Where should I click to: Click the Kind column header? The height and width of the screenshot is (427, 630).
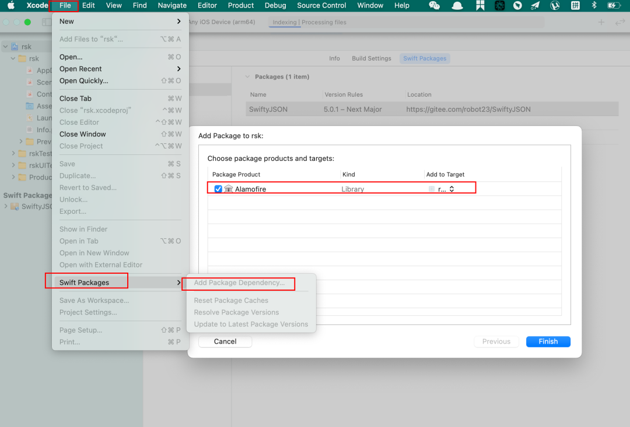(349, 174)
